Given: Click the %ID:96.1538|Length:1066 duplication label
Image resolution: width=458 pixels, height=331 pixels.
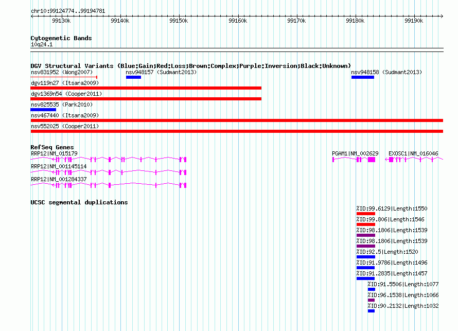Looking at the screenshot, I should pyautogui.click(x=403, y=295).
